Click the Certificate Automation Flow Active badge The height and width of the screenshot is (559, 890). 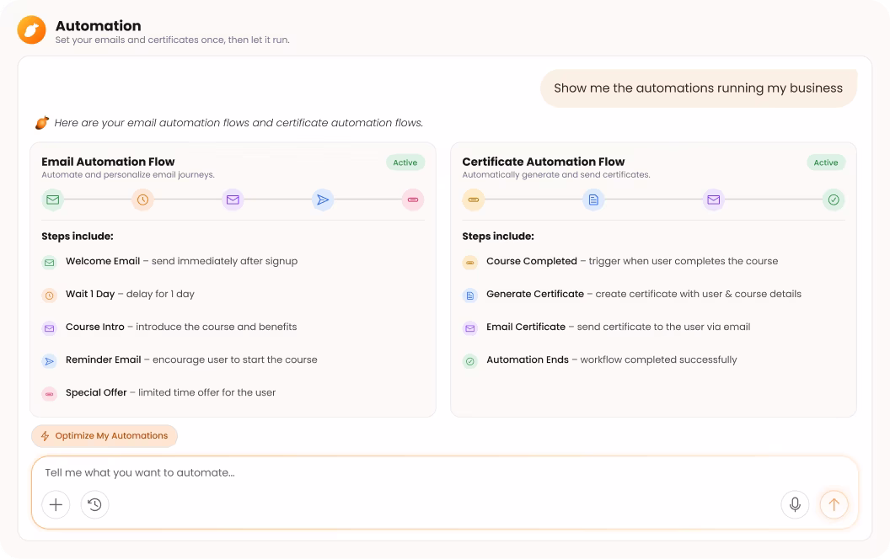[826, 162]
